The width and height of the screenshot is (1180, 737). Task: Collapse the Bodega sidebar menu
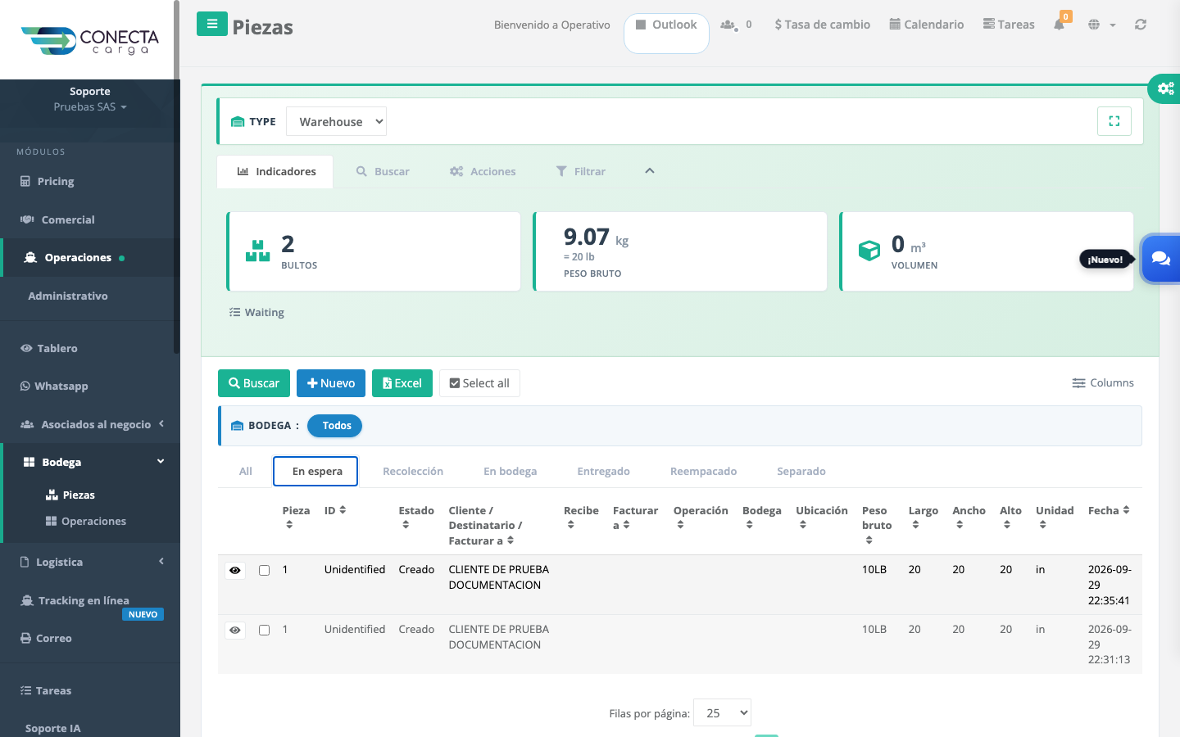tap(90, 462)
